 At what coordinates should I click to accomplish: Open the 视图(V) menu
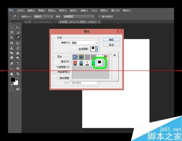tap(104, 11)
